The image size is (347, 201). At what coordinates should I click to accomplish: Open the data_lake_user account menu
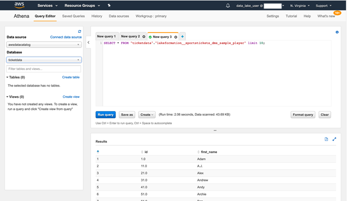pos(260,6)
